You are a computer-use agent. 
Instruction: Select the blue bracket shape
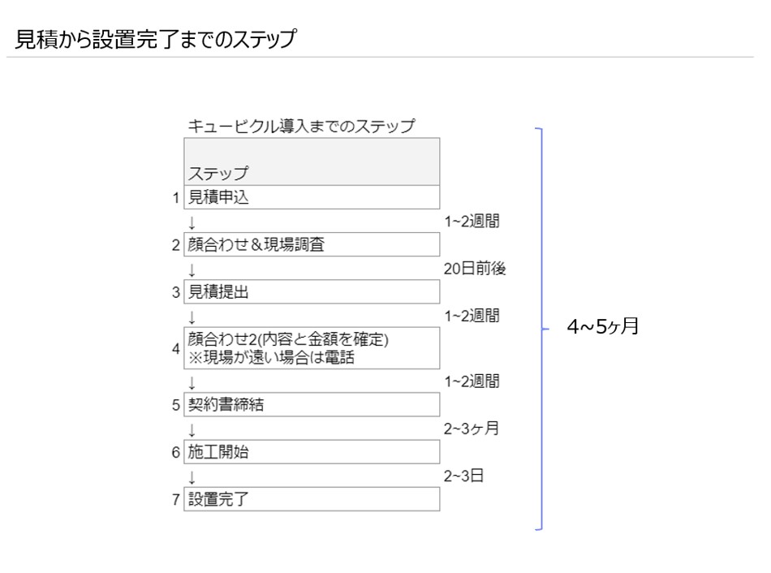tap(542, 329)
